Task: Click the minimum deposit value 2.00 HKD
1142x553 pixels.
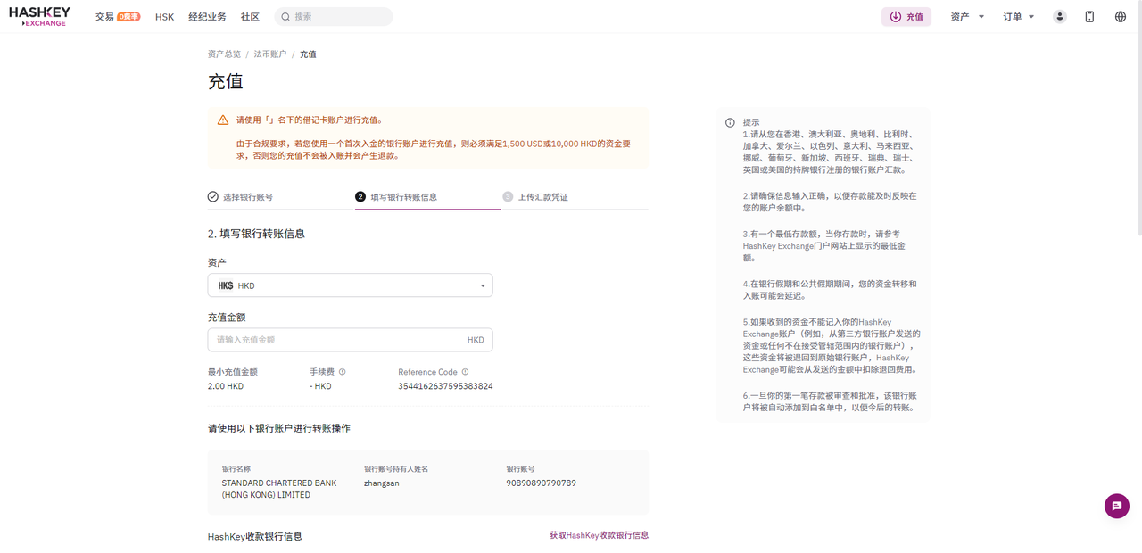Action: 226,386
